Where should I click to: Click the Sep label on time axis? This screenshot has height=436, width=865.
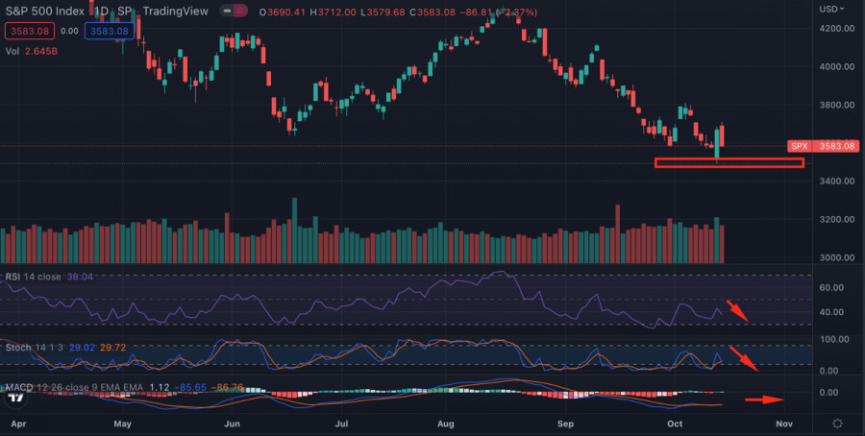click(x=565, y=424)
